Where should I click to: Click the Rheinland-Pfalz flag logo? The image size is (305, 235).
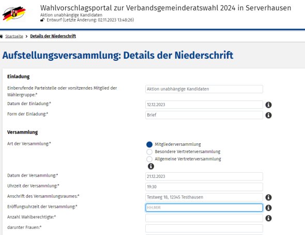[x=14, y=13]
